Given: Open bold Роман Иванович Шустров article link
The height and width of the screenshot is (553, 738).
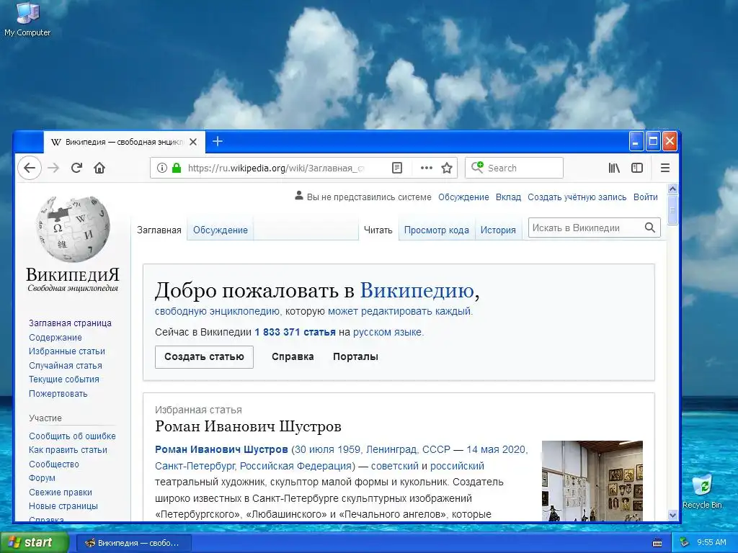Looking at the screenshot, I should tap(221, 449).
